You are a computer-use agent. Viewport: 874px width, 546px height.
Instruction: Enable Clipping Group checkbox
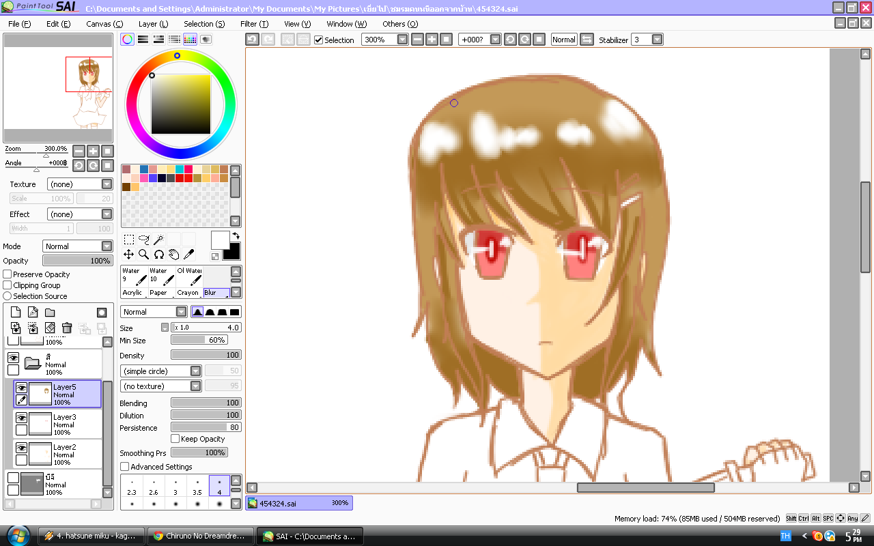tap(8, 285)
